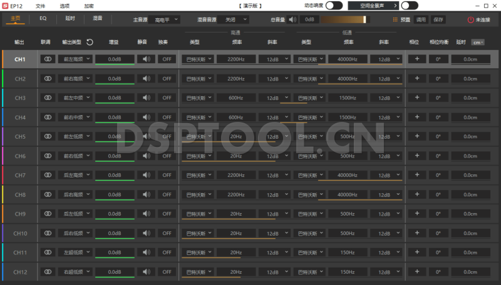Adjust the master volume slider
This screenshot has width=501, height=285.
tap(345, 19)
